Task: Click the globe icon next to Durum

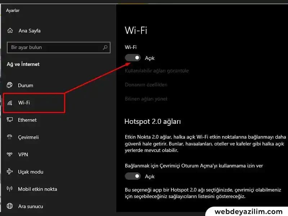Action: [10, 85]
